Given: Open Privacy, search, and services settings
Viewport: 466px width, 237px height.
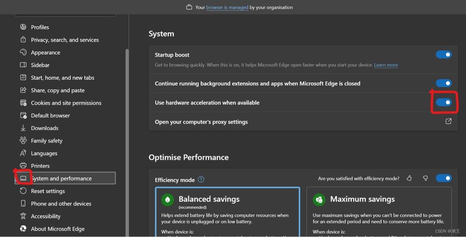Looking at the screenshot, I should [x=65, y=40].
